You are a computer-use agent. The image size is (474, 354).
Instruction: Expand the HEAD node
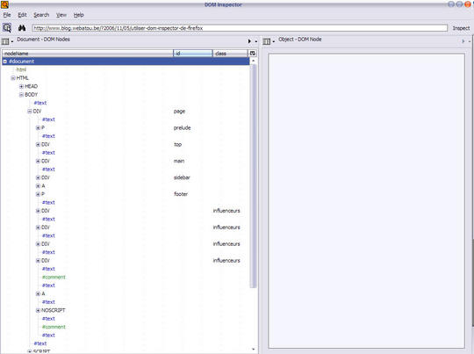(21, 86)
